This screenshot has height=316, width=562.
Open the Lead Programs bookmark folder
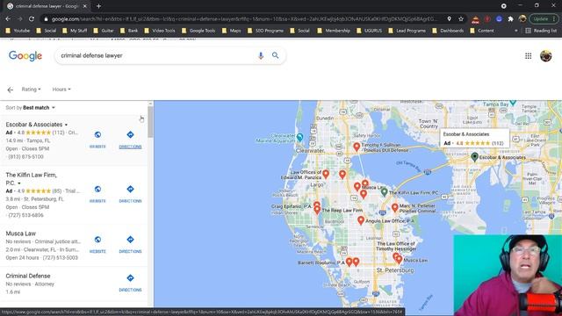407,31
